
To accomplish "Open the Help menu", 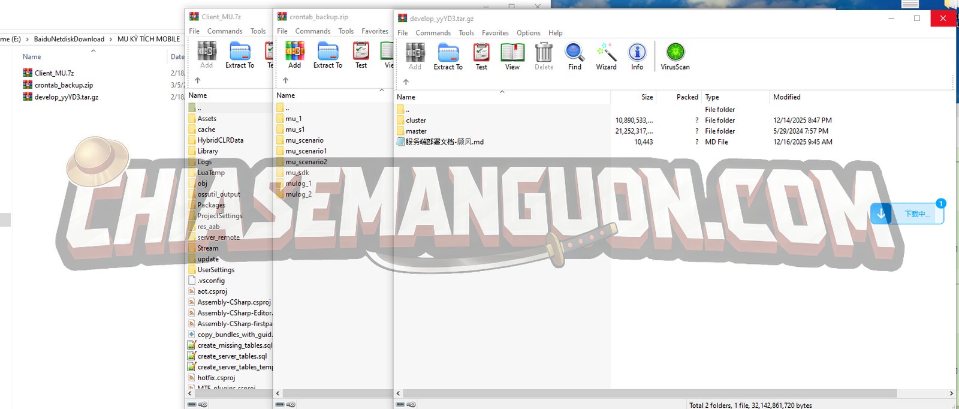I will point(555,33).
